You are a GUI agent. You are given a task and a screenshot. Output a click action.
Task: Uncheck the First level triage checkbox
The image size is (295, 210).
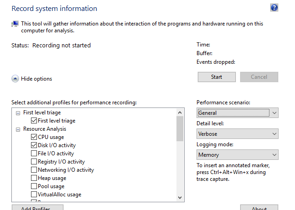coord(34,121)
